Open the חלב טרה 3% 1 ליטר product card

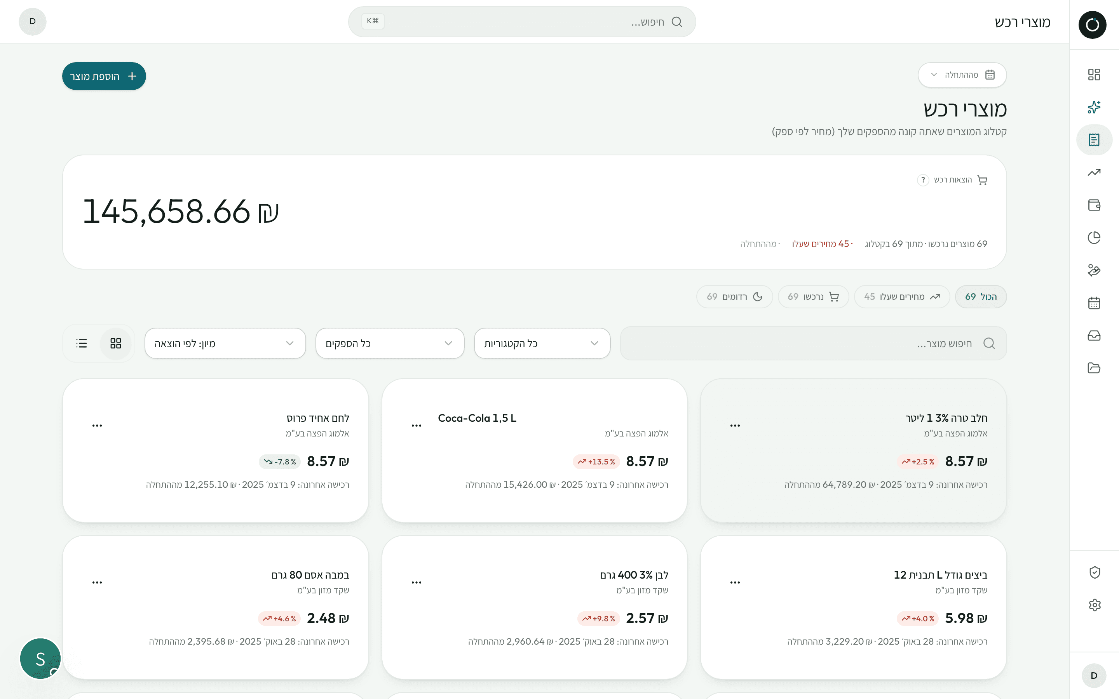pos(853,450)
